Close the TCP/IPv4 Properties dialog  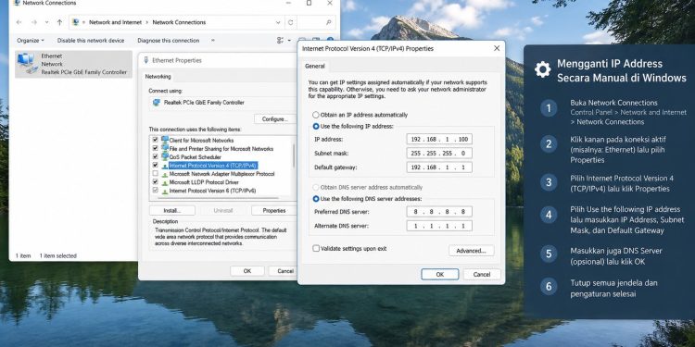coord(497,48)
